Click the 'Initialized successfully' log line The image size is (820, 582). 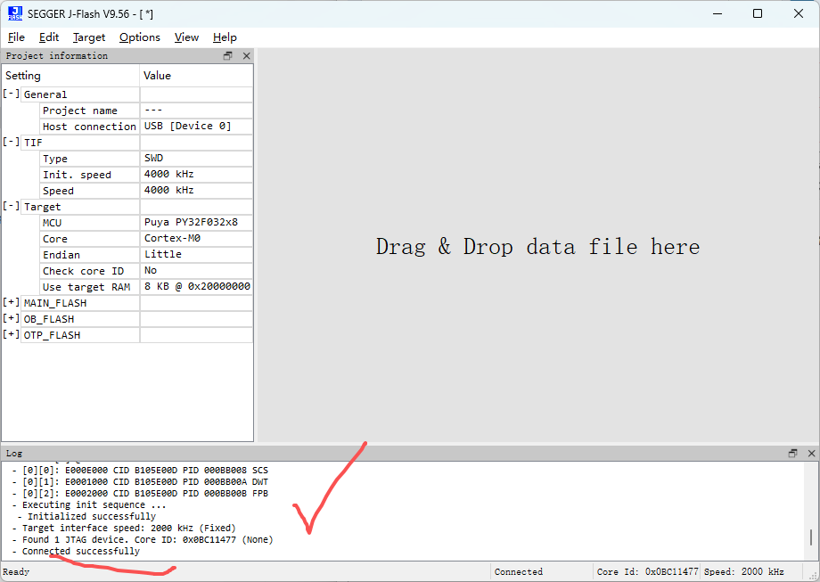[86, 517]
